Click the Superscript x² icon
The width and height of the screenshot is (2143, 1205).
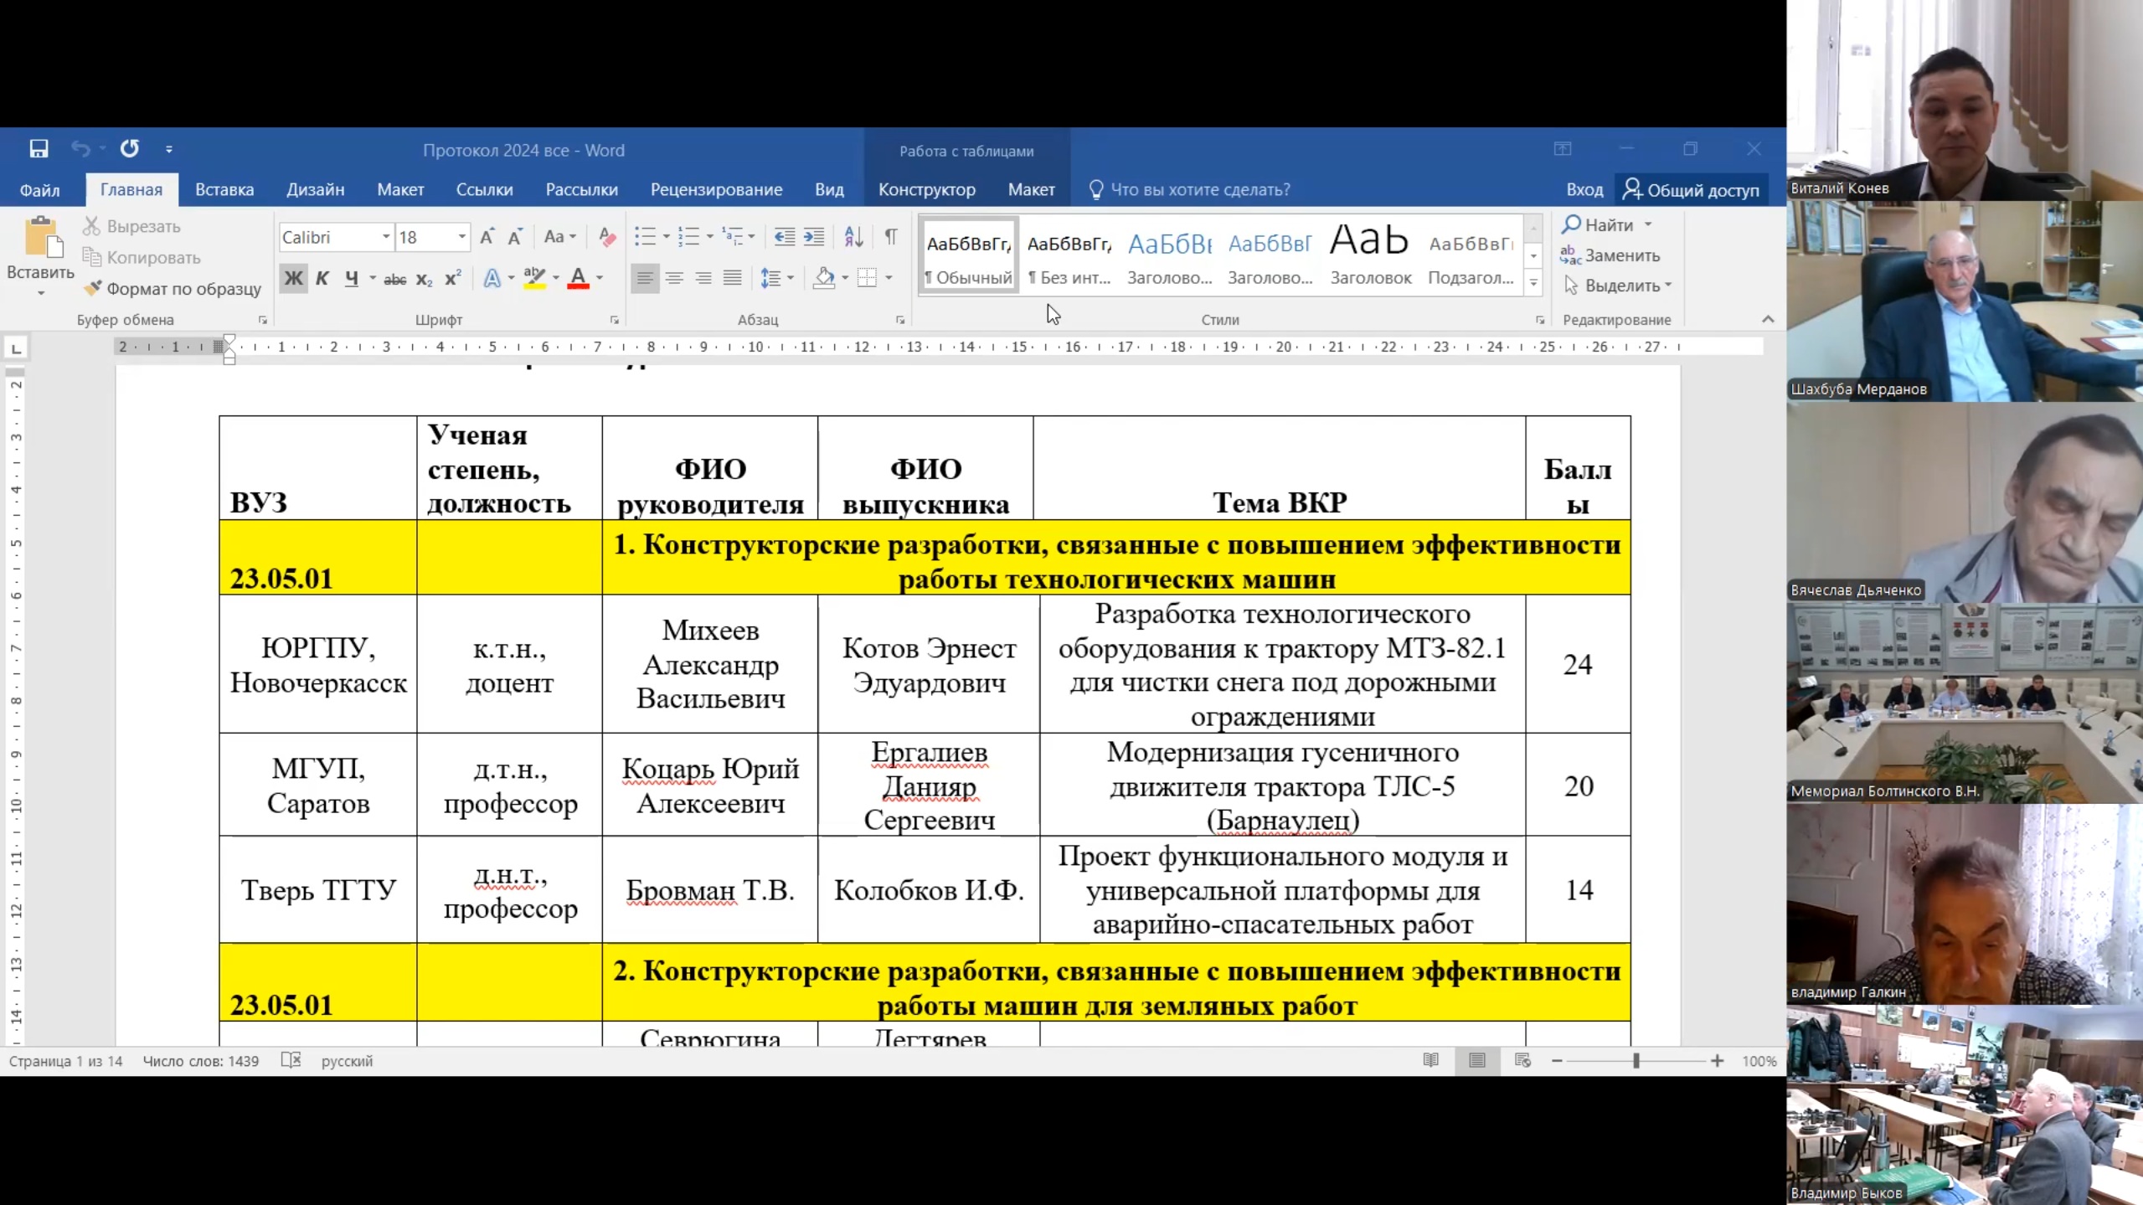point(453,279)
